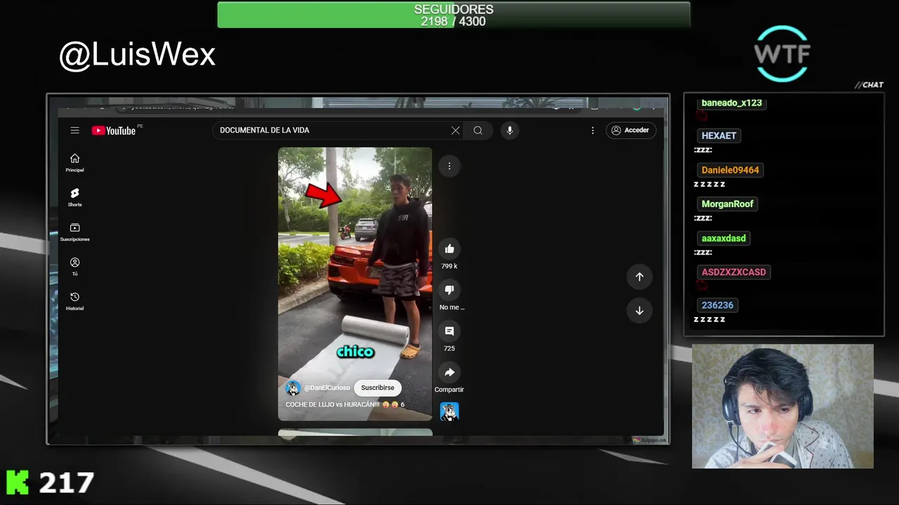Open channel sound avatar below Compartir
The width and height of the screenshot is (899, 505).
click(449, 412)
